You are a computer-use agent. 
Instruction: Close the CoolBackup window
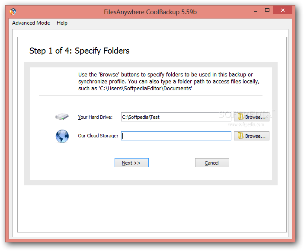pos(283,10)
